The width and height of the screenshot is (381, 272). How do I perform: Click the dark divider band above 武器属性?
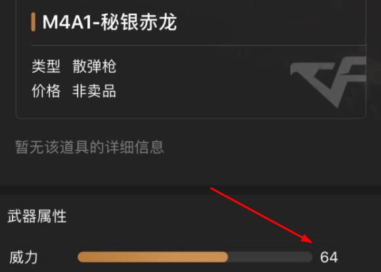tap(190, 189)
